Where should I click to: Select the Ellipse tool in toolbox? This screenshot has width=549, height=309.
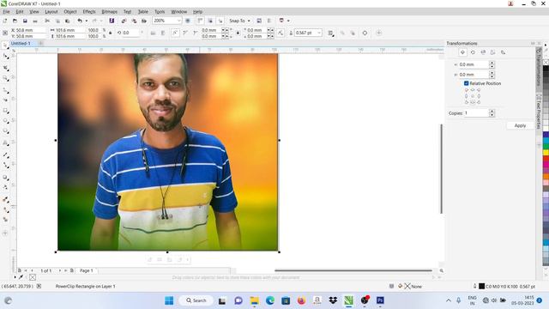[x=5, y=121]
